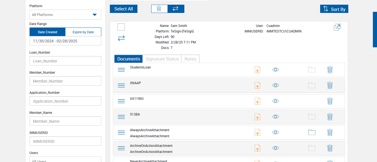This screenshot has height=162, width=377.
Task: Click the folder icon for XNAAP
Action: (x=312, y=85)
